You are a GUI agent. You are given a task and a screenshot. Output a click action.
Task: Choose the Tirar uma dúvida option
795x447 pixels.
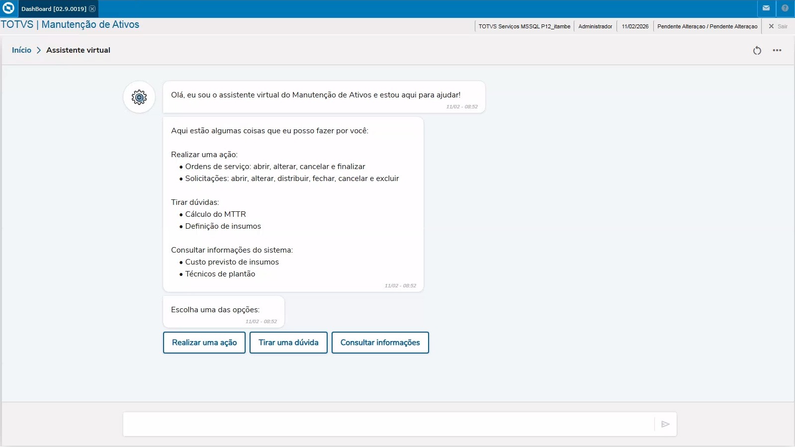[x=288, y=343]
